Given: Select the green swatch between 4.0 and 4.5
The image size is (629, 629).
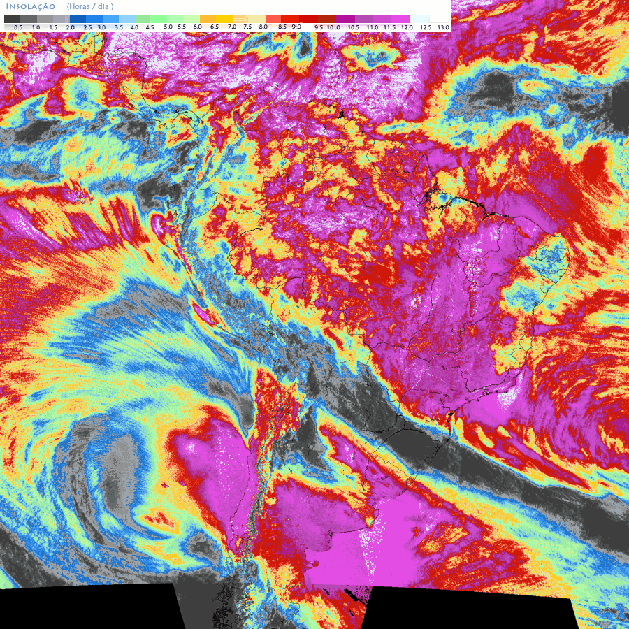Looking at the screenshot, I should pos(143,19).
